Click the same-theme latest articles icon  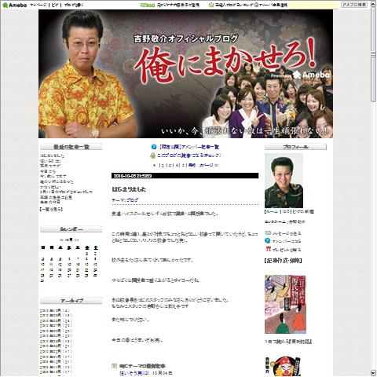[x=114, y=366]
